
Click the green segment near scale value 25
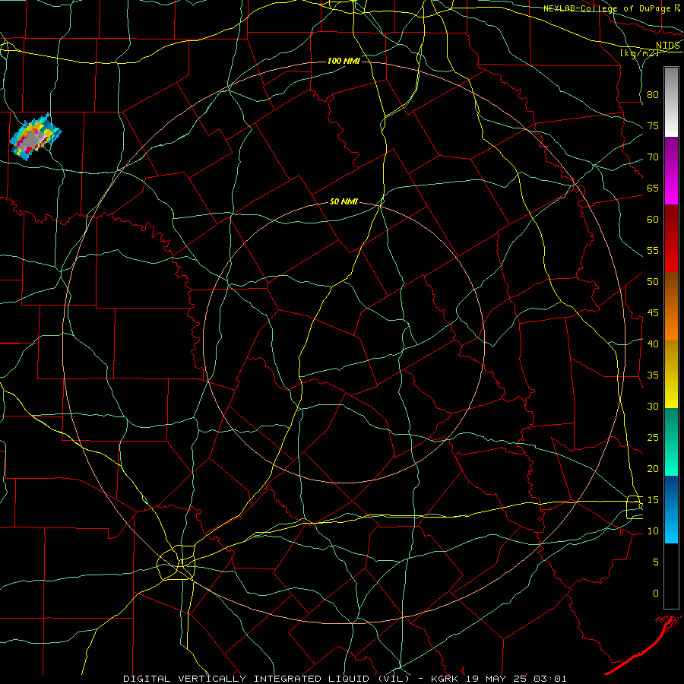pos(671,442)
